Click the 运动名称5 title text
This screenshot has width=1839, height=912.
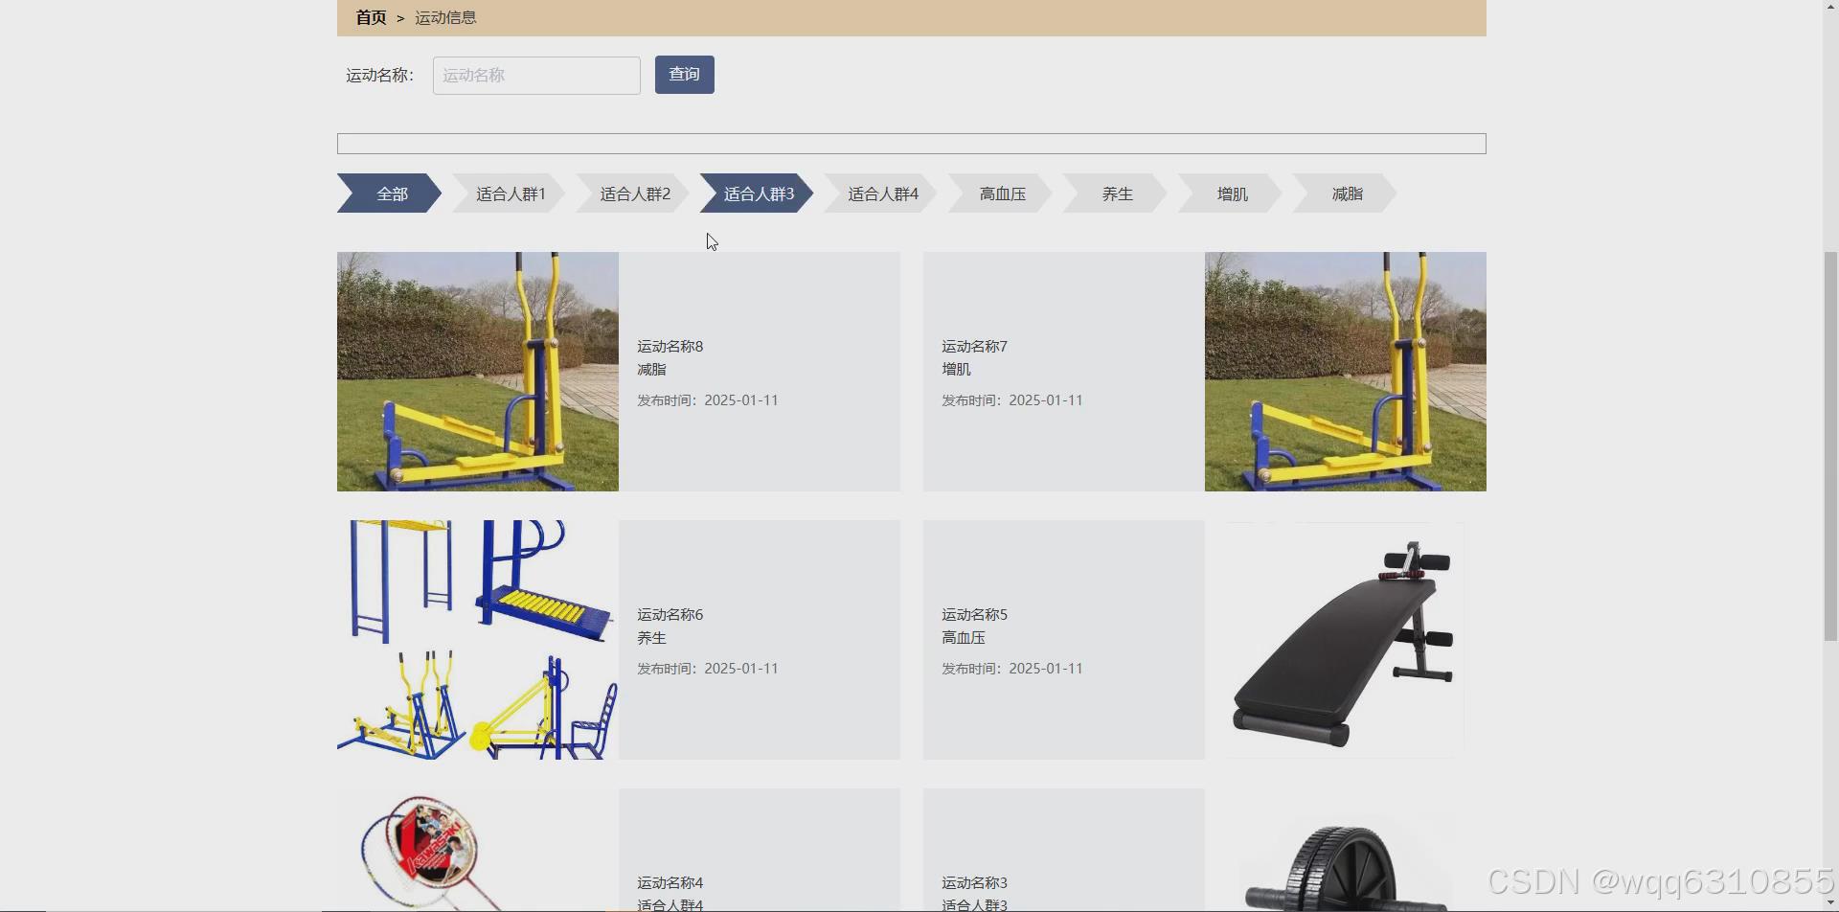click(x=975, y=615)
